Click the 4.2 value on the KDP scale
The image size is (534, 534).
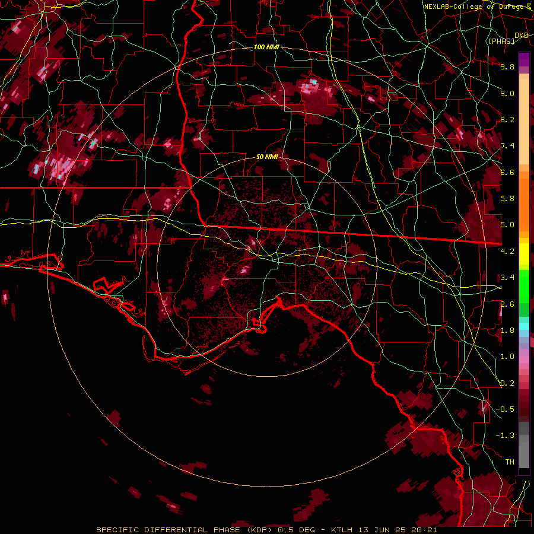[507, 252]
